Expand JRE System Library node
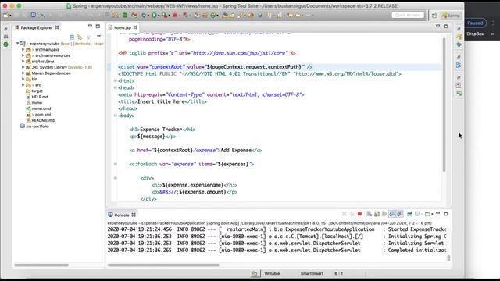Screen dimensions: 500x281 coord(23,67)
